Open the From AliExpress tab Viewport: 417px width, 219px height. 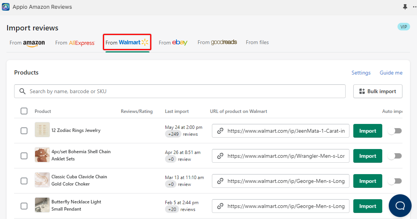[75, 43]
